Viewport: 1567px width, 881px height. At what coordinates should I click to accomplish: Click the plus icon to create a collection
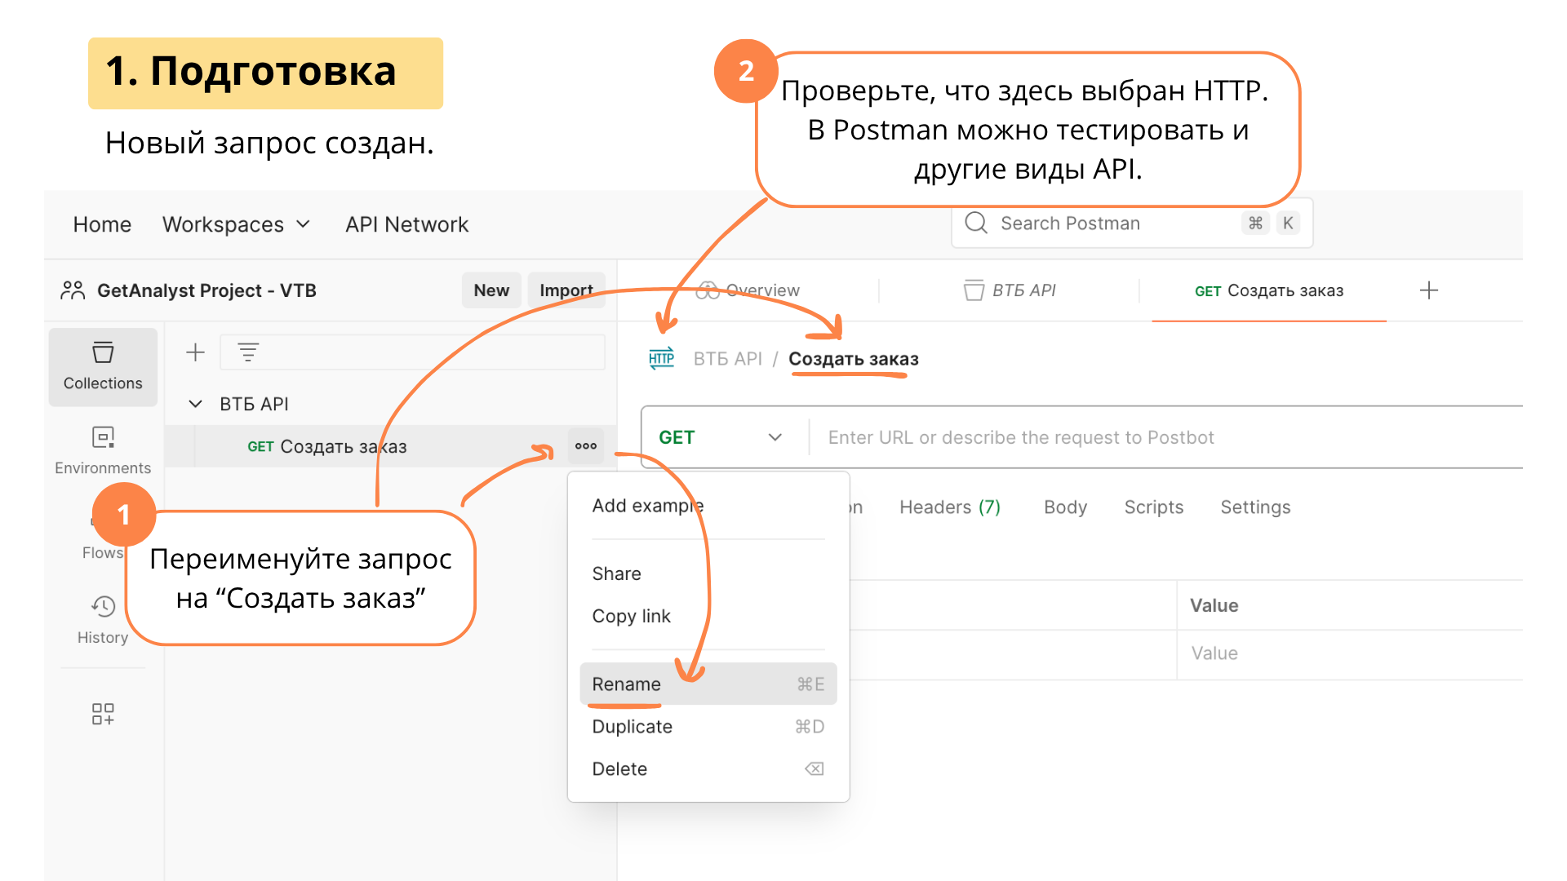(x=195, y=352)
